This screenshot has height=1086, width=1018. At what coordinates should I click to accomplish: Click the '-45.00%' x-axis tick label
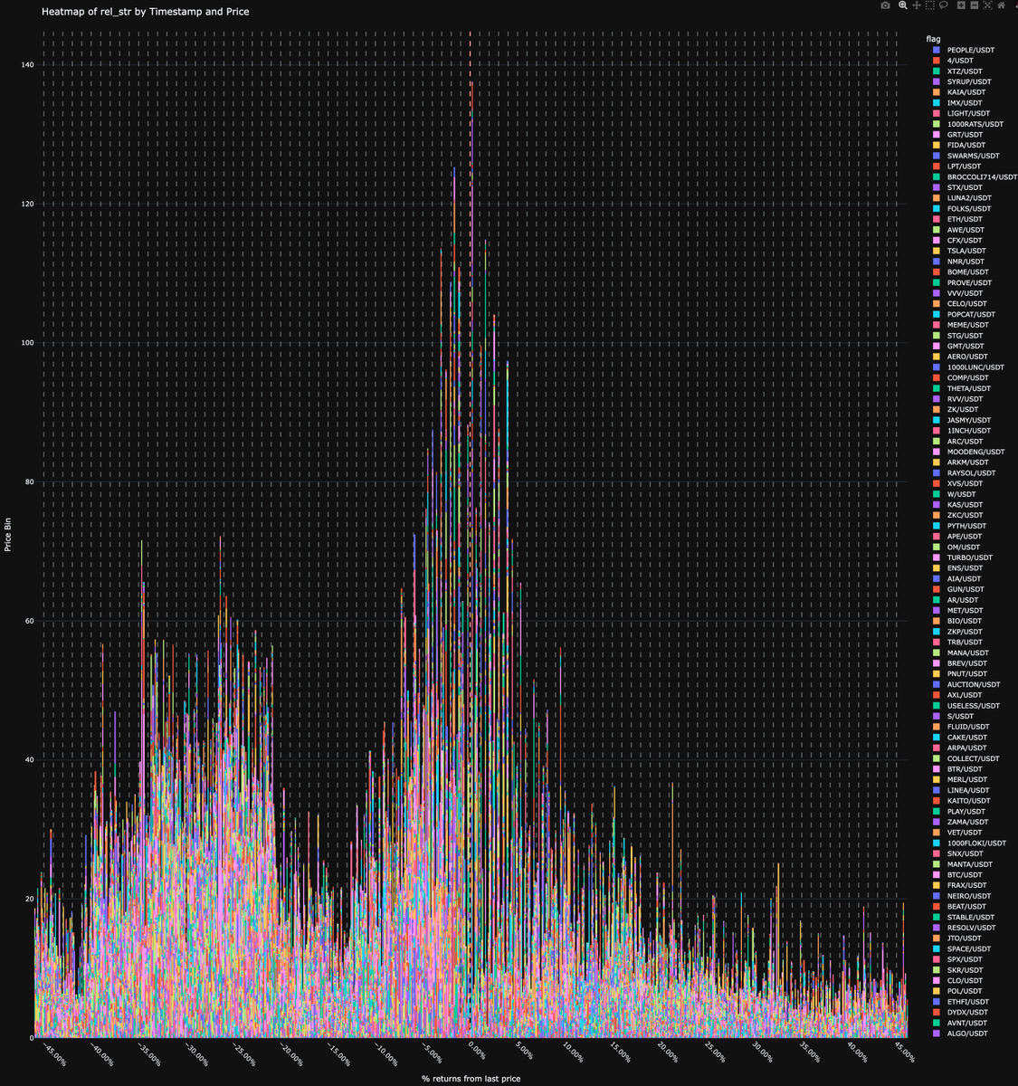click(52, 1054)
